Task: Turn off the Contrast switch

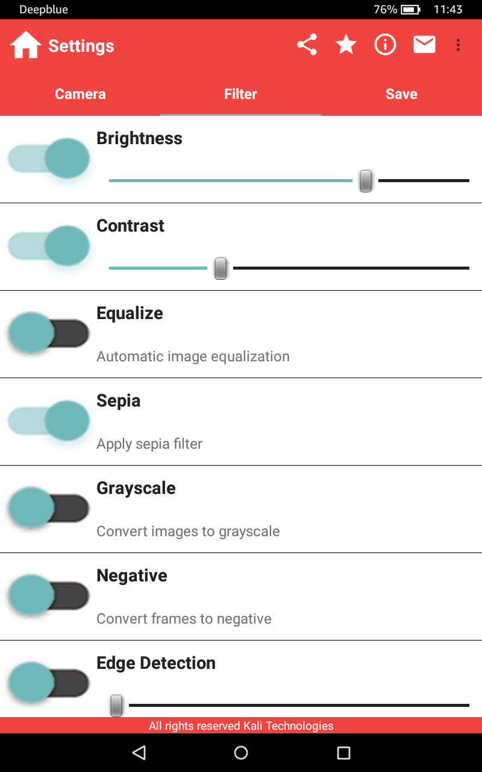Action: pos(49,246)
